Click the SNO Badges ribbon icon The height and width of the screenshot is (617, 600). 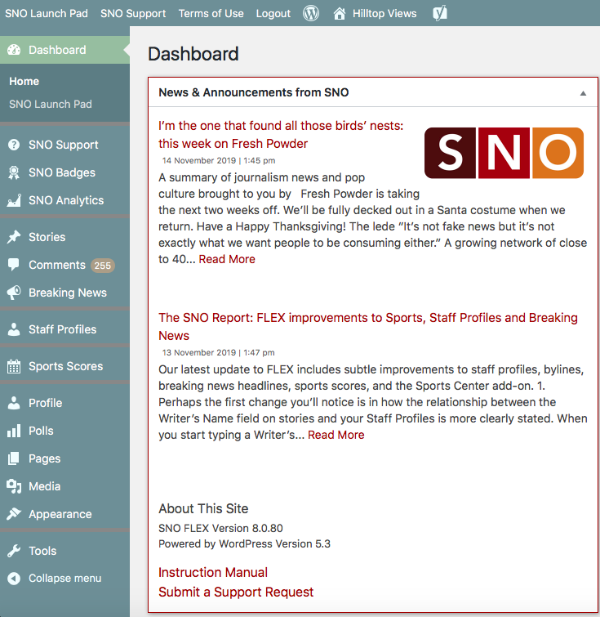[14, 172]
